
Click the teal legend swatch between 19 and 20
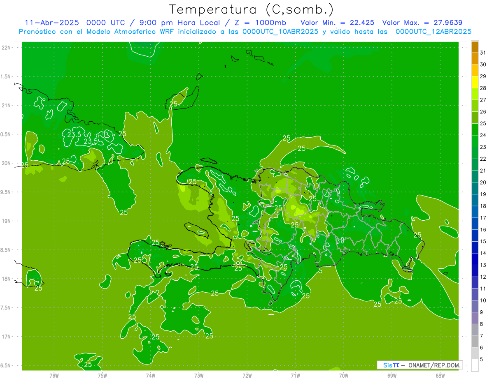[x=475, y=188]
